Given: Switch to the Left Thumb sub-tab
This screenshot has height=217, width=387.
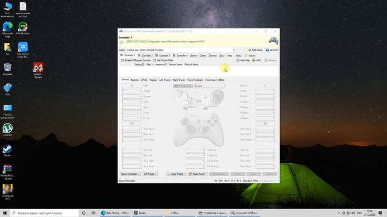Looking at the screenshot, I should (x=164, y=80).
